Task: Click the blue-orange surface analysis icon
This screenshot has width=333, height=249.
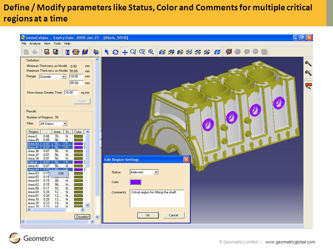Action: (85, 52)
